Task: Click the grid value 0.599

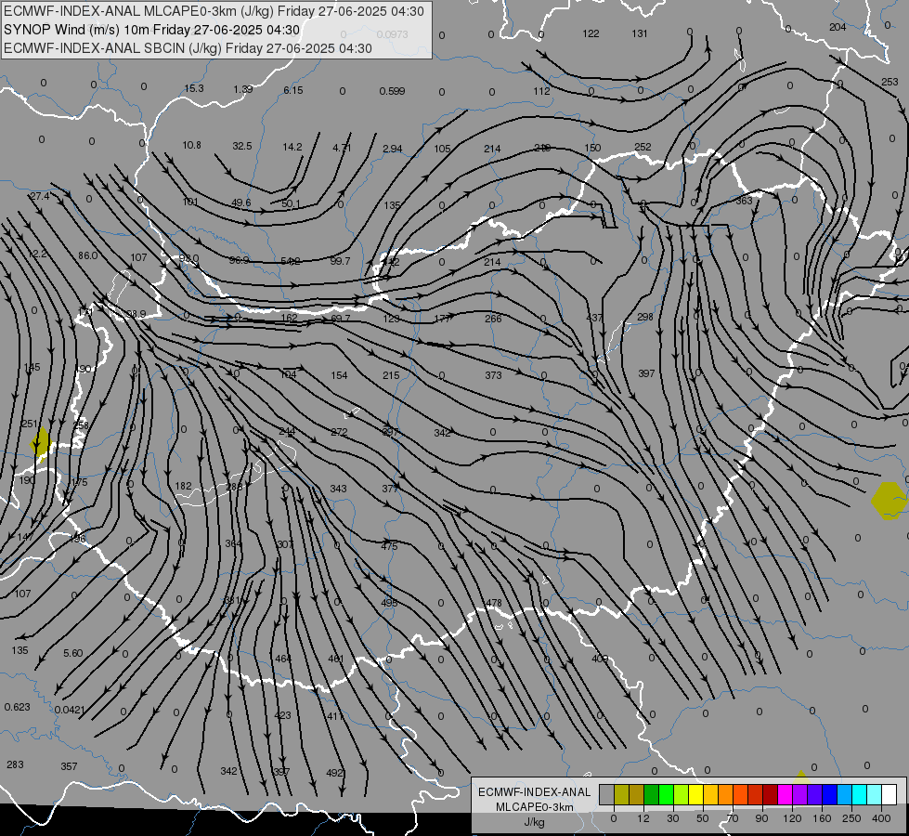Action: [393, 91]
